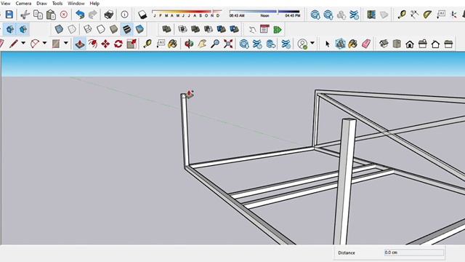The width and height of the screenshot is (465, 262).
Task: Select the Rectangle shape tool
Action: tap(56, 44)
